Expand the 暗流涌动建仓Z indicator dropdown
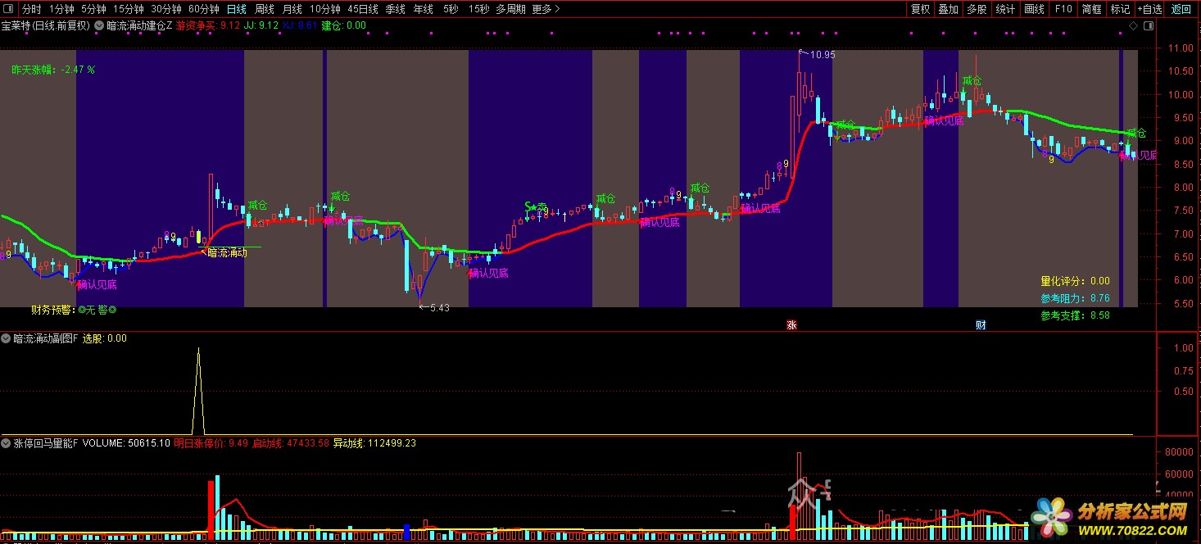 tap(99, 25)
